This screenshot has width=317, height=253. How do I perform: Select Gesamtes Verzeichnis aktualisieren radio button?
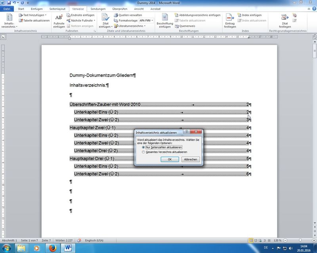point(143,152)
